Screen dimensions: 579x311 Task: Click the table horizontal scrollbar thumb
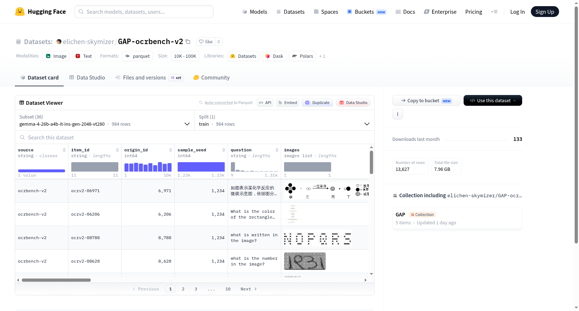pyautogui.click(x=56, y=280)
